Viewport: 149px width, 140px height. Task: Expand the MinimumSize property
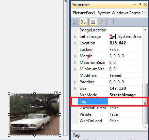coord(75,69)
